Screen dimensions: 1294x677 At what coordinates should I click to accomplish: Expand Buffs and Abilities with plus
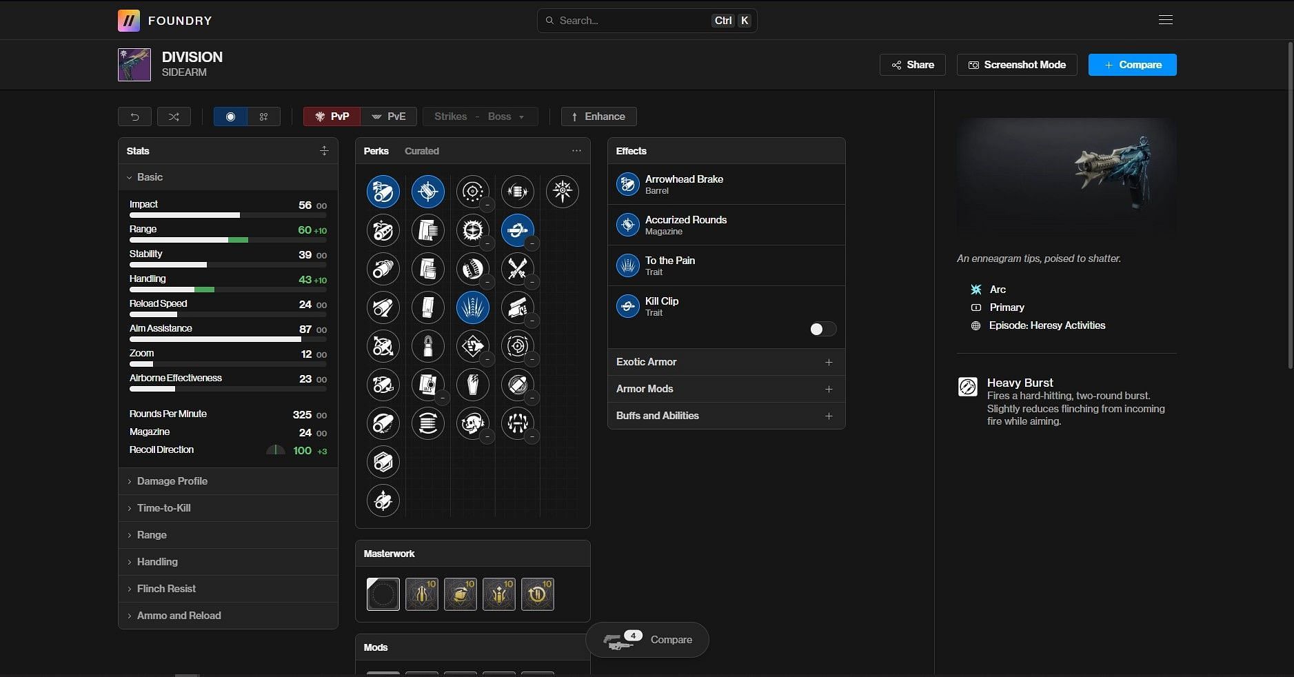[829, 416]
